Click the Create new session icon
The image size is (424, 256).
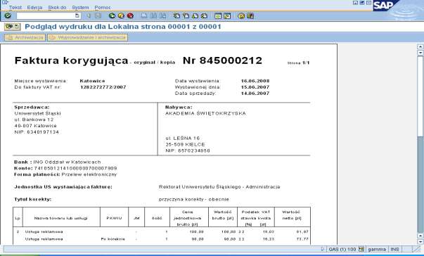pyautogui.click(x=218, y=16)
